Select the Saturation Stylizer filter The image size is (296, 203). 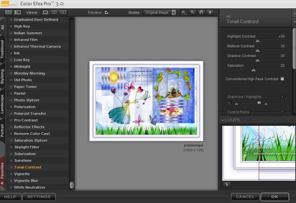tap(38, 140)
